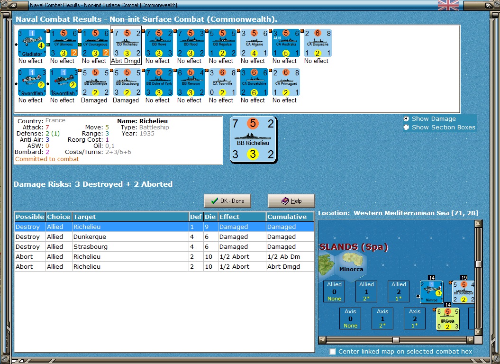Click the Nimrod aircraft counter on the map
Image resolution: width=500 pixels, height=364 pixels.
(431, 291)
